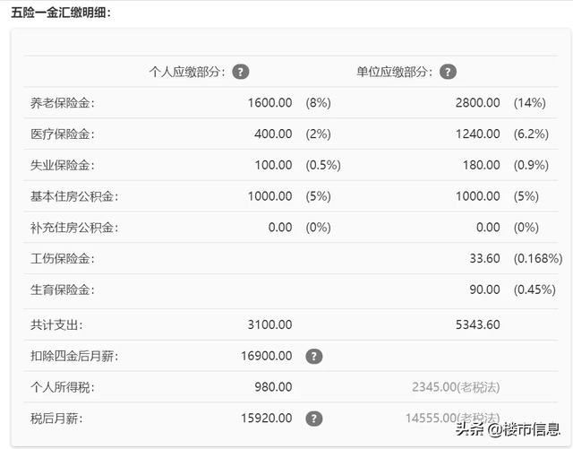
Task: Open help icon next to 16900.00
Action: tap(313, 356)
